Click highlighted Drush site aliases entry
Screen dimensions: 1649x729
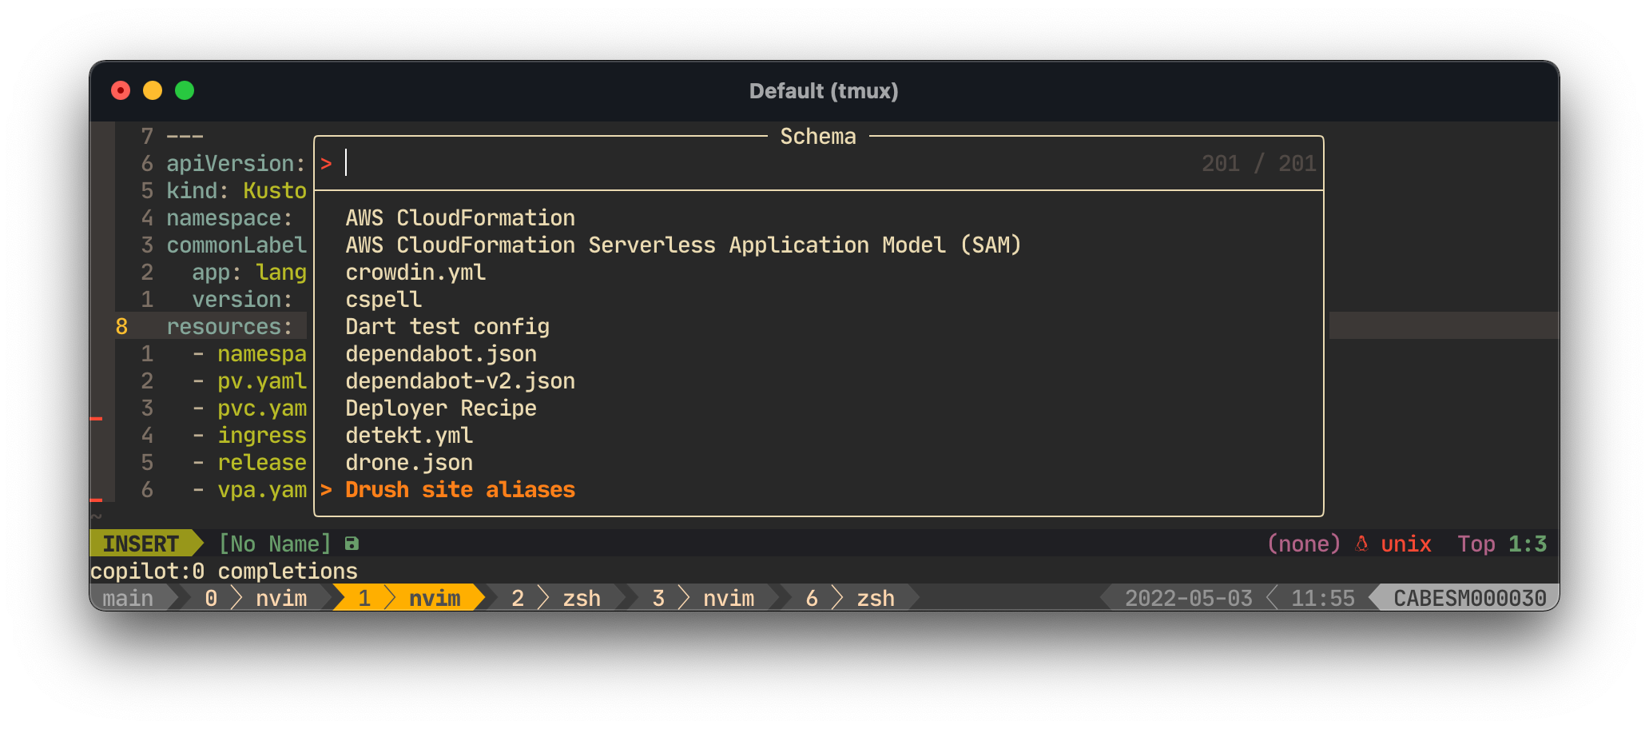460,489
